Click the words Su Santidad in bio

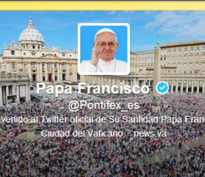134,120
